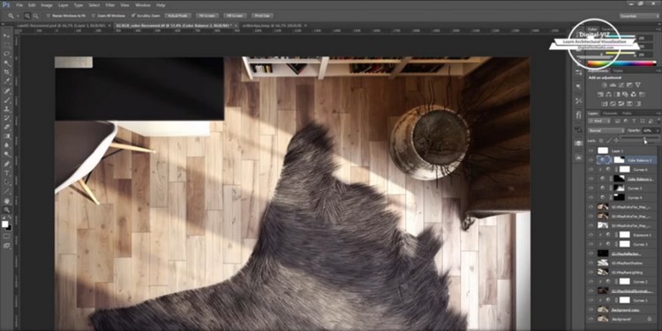662x331 pixels.
Task: Add a Vibrance adjustment
Action: pos(638,85)
